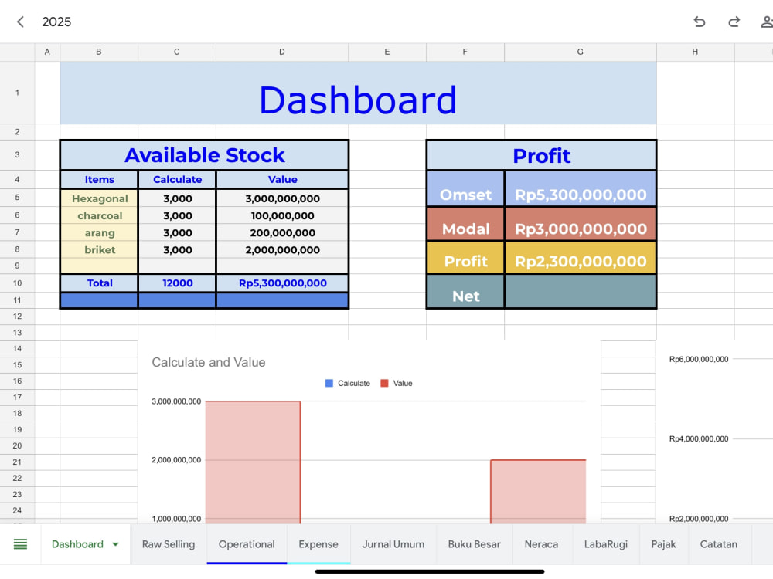Viewport: 773px width, 579px height.
Task: Select the Rp6,000,000,000 axis label on right chart
Action: (699, 360)
